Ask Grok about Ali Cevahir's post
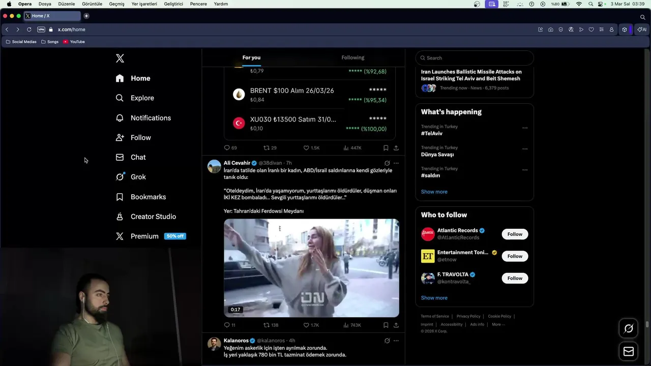Image resolution: width=651 pixels, height=366 pixels. 387,163
